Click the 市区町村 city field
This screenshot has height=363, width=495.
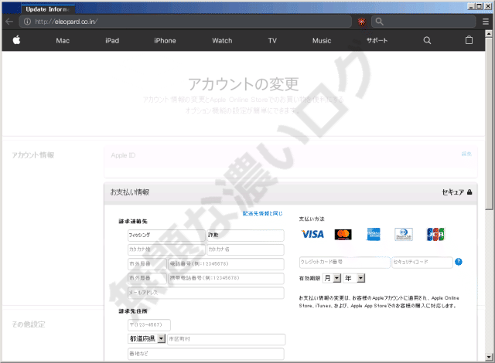click(x=226, y=339)
